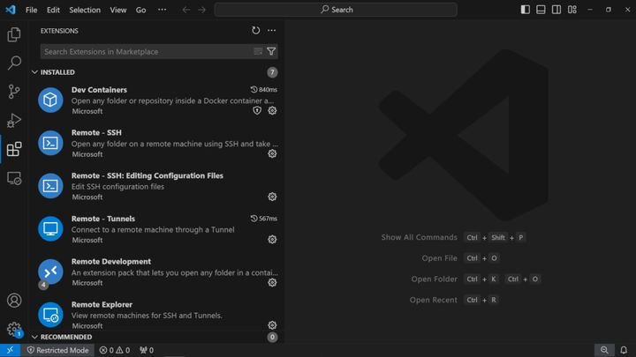The height and width of the screenshot is (357, 636).
Task: Open Remote - SSH manage gear
Action: (x=272, y=153)
